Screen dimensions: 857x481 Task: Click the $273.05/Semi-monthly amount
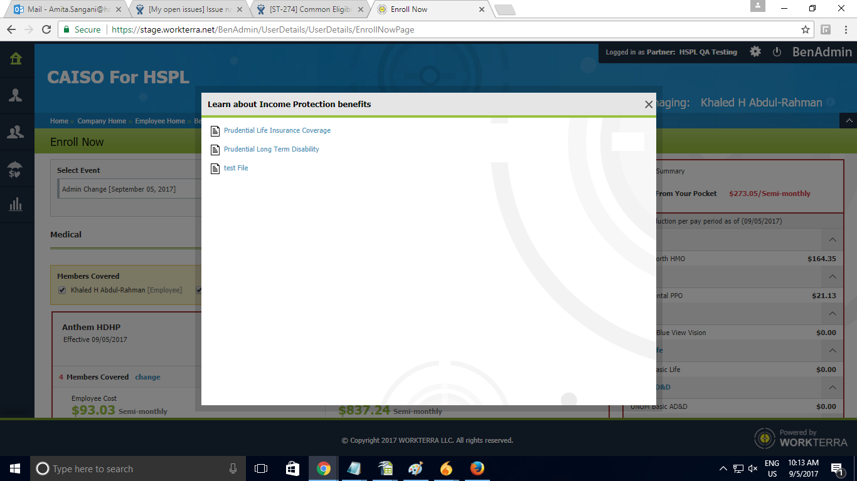coord(770,194)
